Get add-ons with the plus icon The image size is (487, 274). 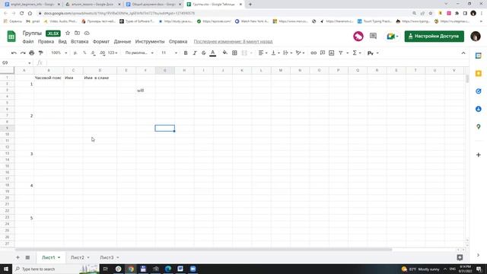pyautogui.click(x=479, y=155)
